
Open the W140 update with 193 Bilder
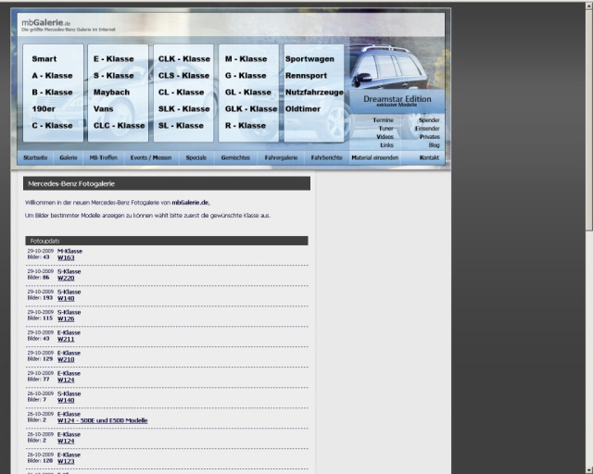point(66,299)
